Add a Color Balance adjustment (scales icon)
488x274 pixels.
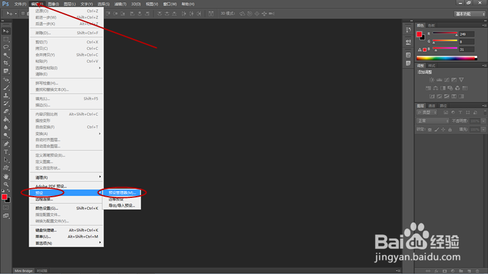coord(436,88)
